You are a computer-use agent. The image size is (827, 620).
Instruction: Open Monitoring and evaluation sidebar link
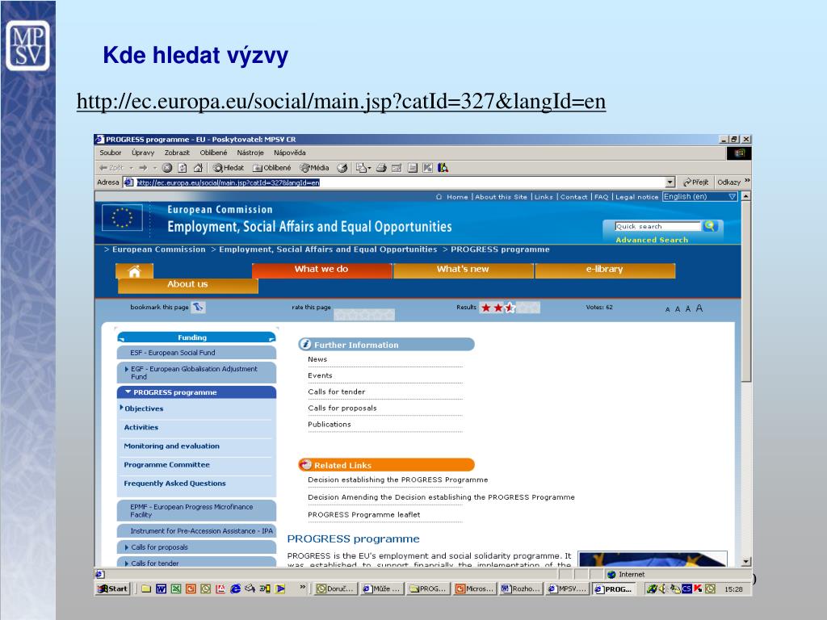[x=171, y=446]
